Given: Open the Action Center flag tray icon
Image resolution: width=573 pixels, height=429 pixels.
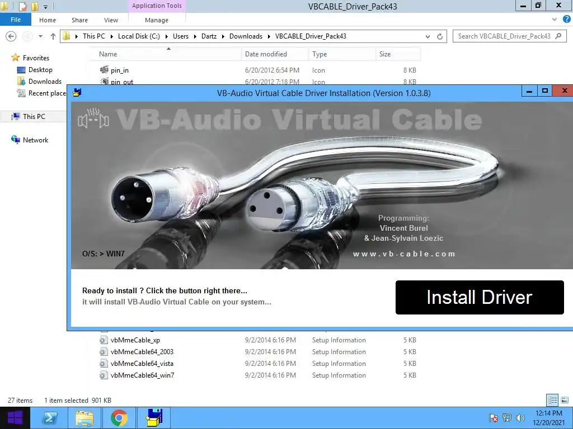Looking at the screenshot, I should point(494,418).
